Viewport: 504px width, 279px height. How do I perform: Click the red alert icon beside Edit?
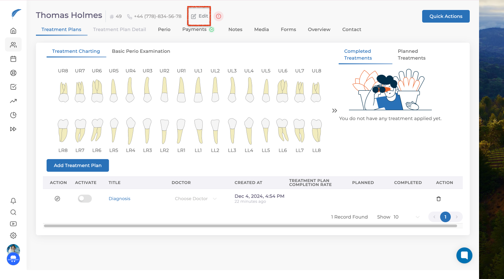pyautogui.click(x=219, y=16)
